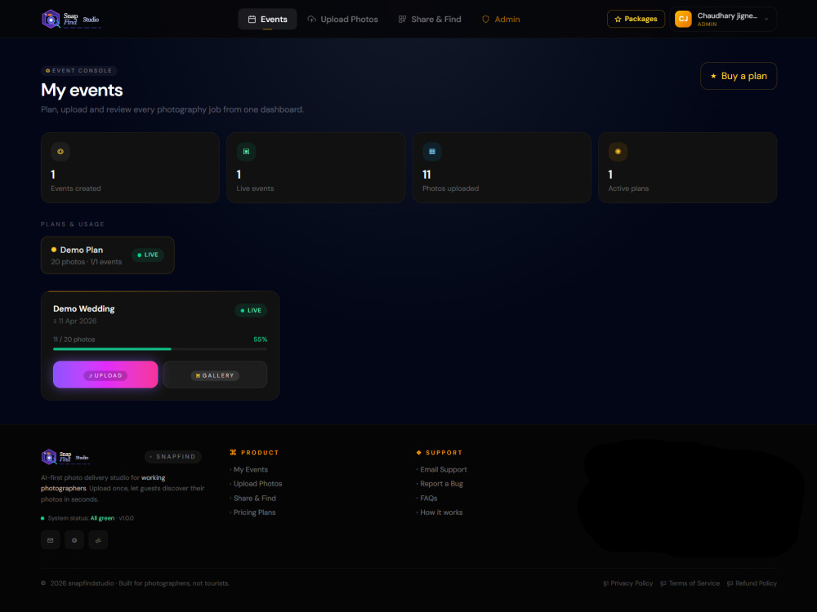Open the Demo Wedding event title
Screen dimensions: 817x612
click(x=84, y=308)
